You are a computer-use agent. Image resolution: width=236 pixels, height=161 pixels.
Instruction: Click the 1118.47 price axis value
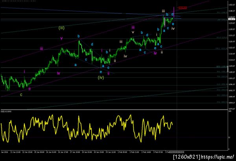coord(232,54)
